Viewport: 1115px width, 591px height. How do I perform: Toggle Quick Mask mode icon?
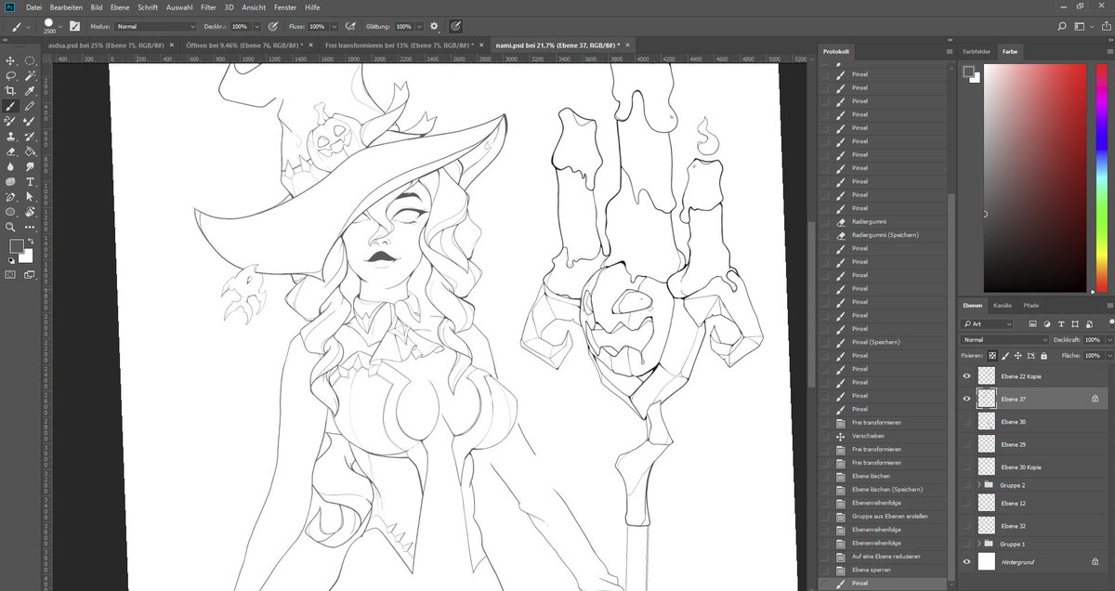[10, 274]
